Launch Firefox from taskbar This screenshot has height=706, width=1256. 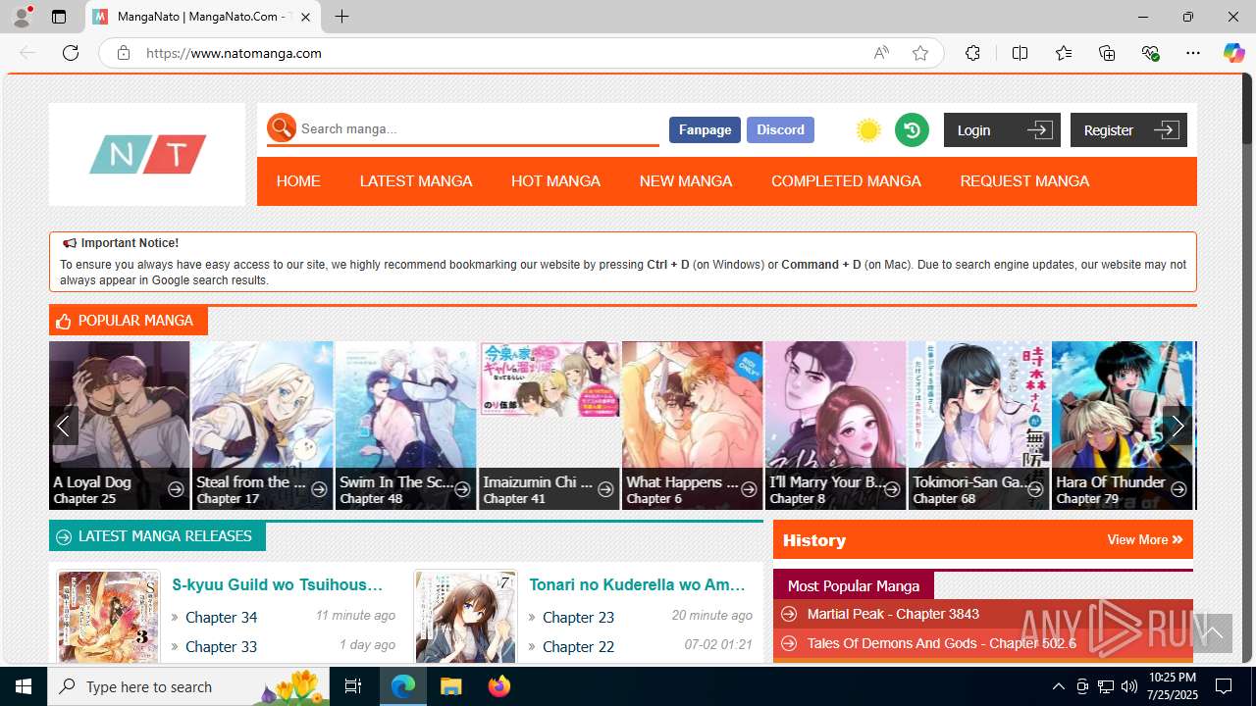pos(499,686)
